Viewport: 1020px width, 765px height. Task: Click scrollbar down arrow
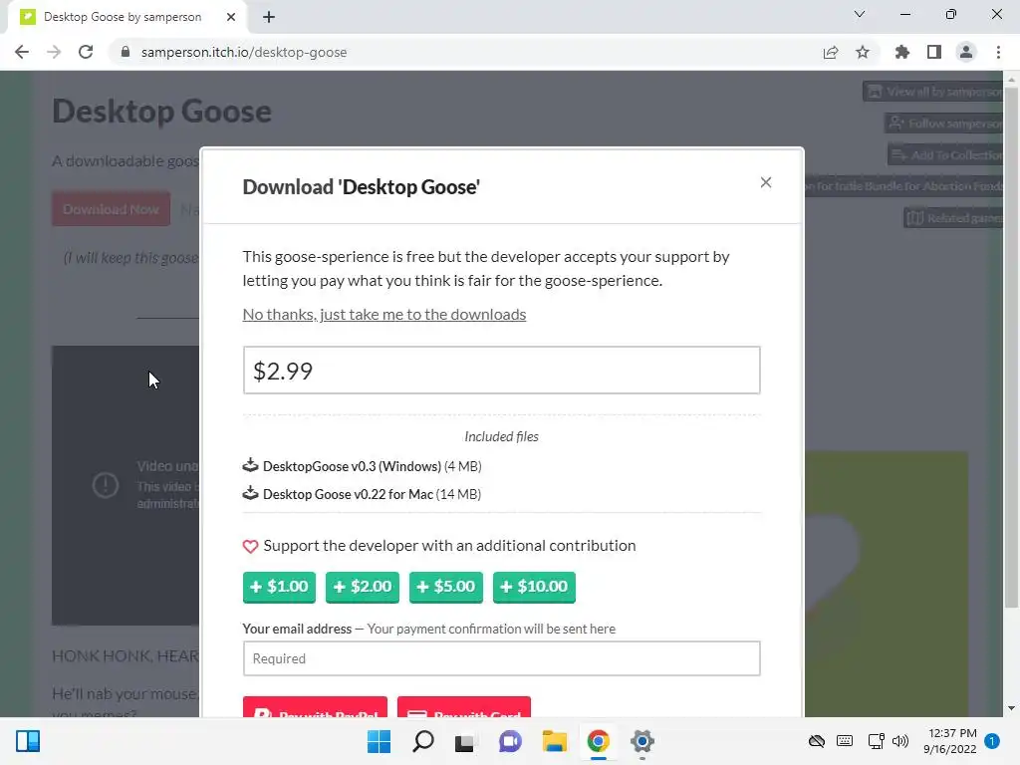pos(1011,708)
